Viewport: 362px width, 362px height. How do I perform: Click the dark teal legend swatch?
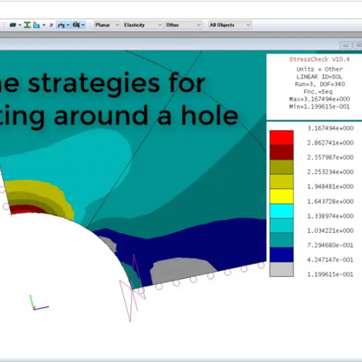[281, 240]
